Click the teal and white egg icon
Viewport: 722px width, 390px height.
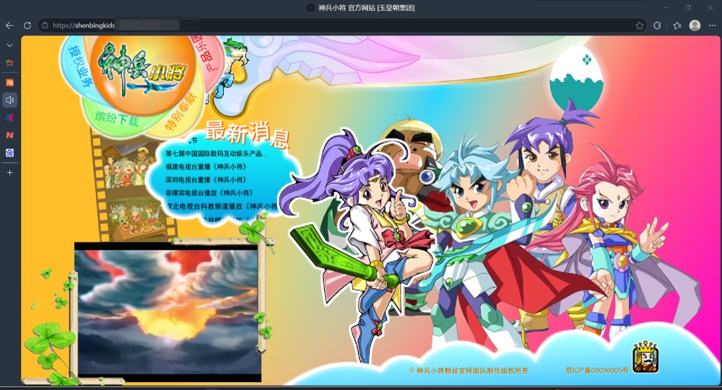point(575,77)
